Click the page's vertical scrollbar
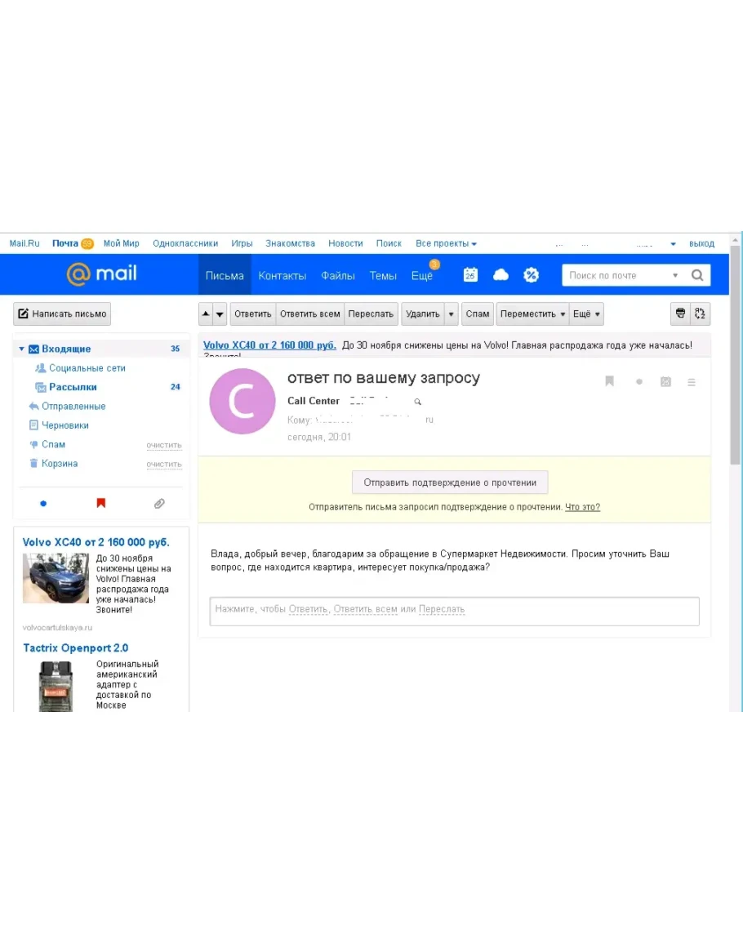 click(735, 367)
